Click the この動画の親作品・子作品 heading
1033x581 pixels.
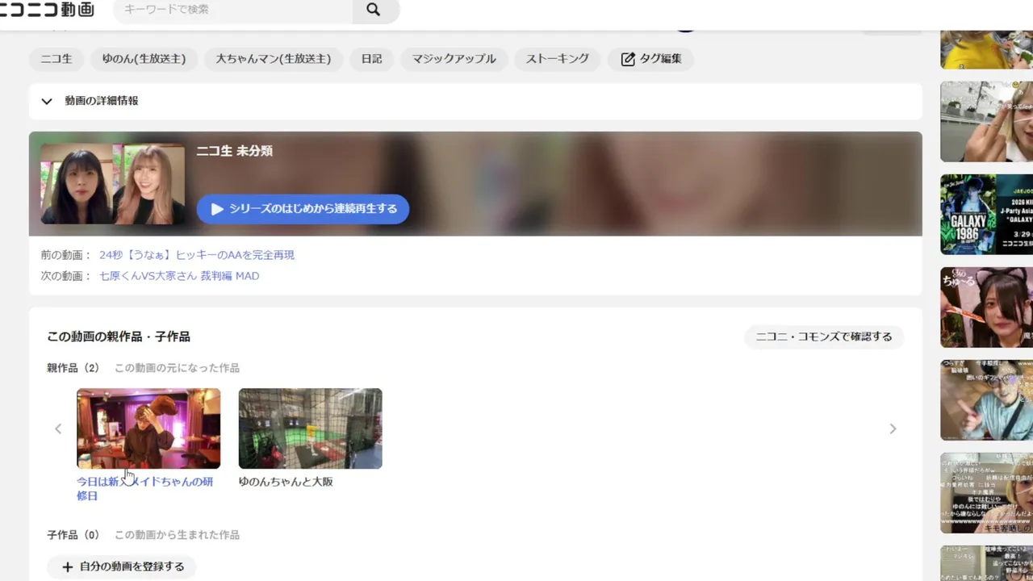(119, 336)
